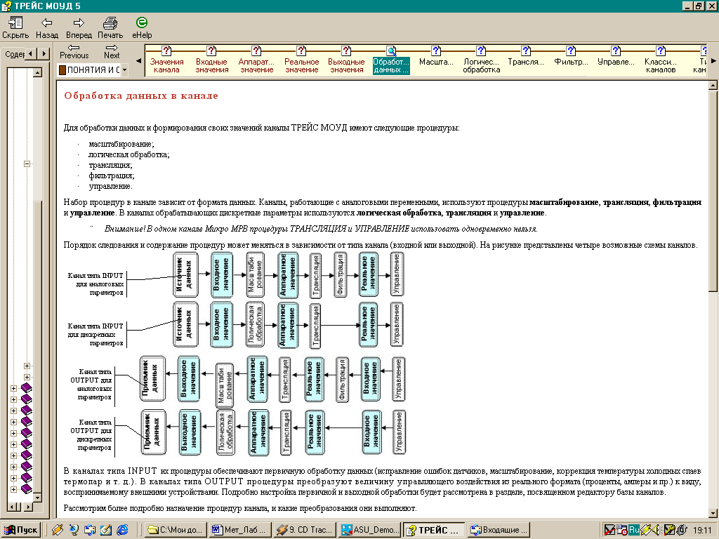
Task: Click the left tab-scroll arrow beside Содер
Action: [x=30, y=53]
